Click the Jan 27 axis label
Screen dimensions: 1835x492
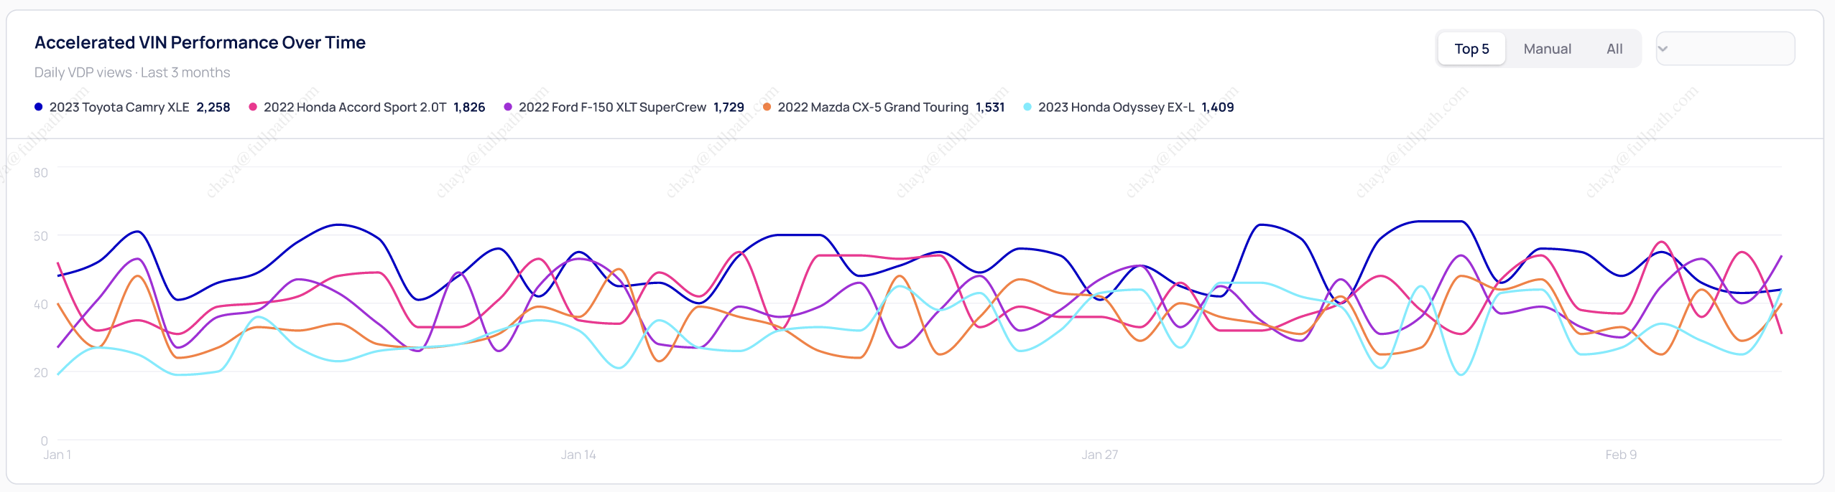click(x=1100, y=455)
